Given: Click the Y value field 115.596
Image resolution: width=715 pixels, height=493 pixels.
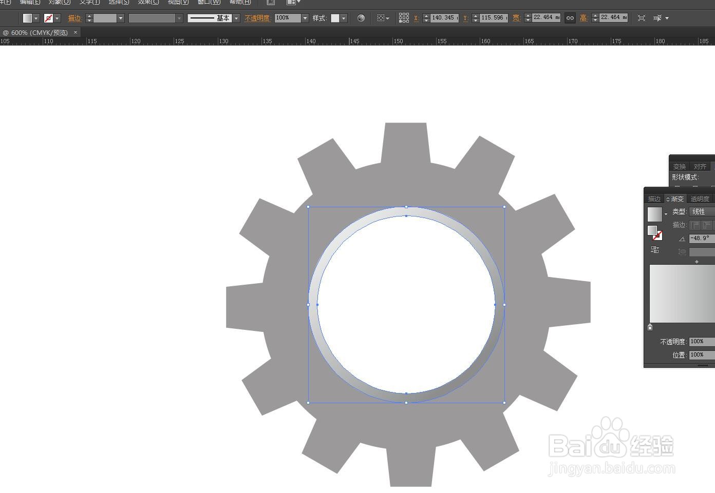Looking at the screenshot, I should (x=494, y=18).
